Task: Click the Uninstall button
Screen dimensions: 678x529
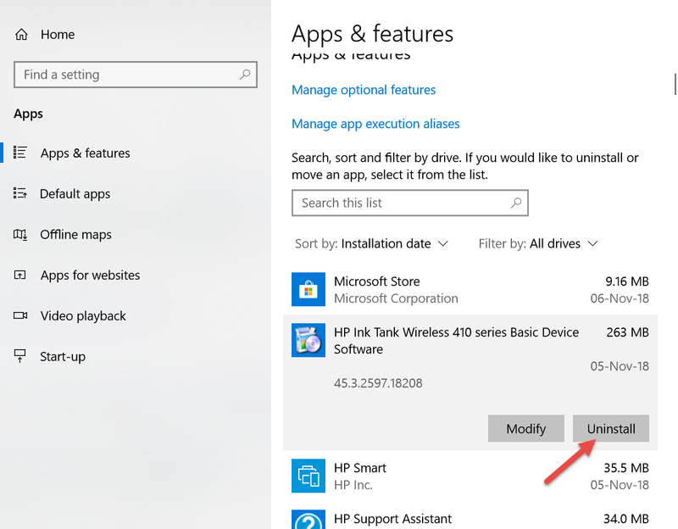Action: click(x=610, y=428)
